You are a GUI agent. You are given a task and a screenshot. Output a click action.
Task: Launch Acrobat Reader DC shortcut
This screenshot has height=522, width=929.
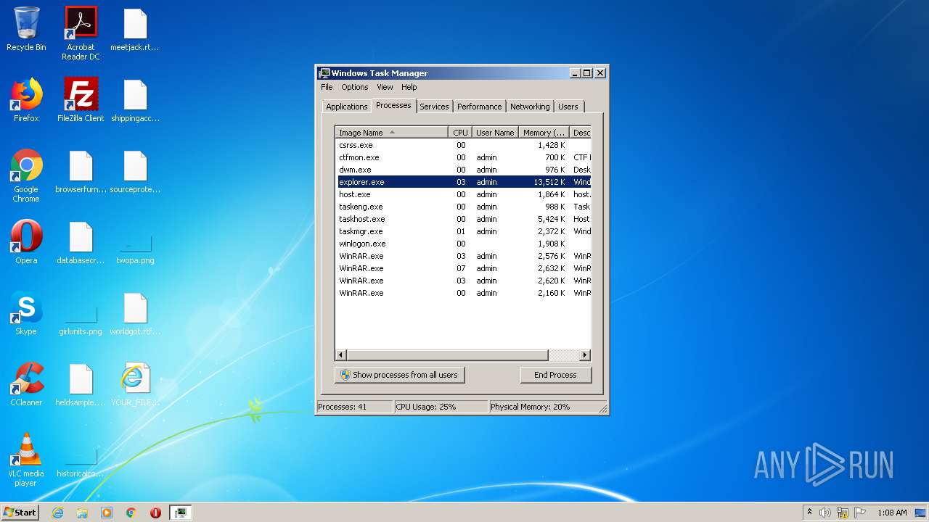81,33
